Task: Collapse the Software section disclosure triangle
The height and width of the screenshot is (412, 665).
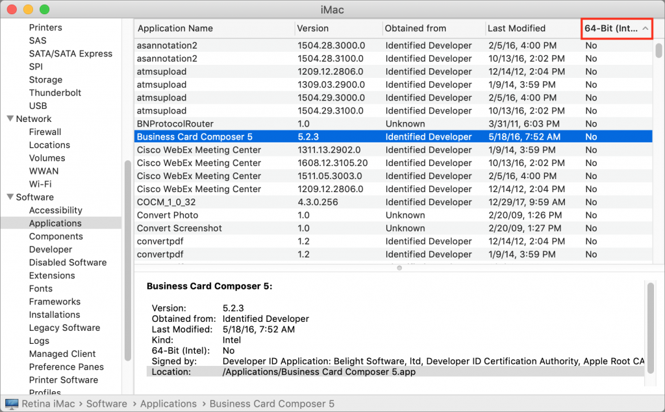Action: (x=10, y=197)
